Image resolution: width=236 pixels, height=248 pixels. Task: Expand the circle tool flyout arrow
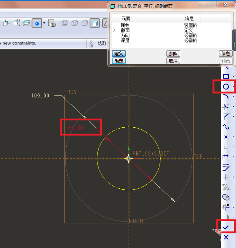click(233, 87)
